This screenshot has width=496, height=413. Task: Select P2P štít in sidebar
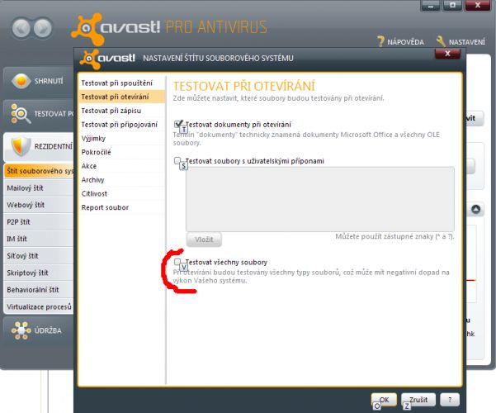pyautogui.click(x=39, y=222)
